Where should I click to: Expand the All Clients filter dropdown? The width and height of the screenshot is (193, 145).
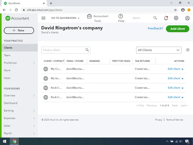click(159, 50)
